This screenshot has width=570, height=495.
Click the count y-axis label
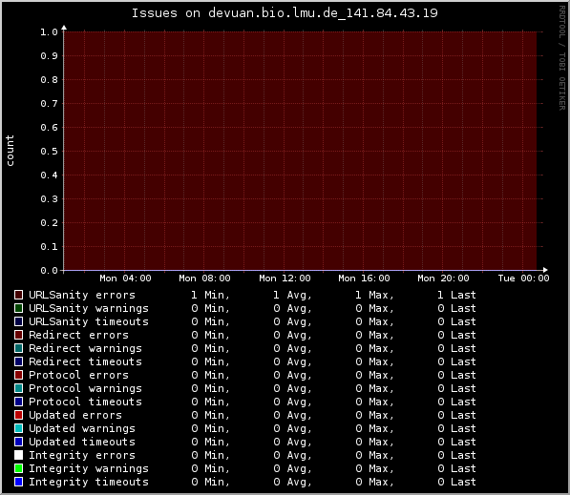click(x=10, y=151)
